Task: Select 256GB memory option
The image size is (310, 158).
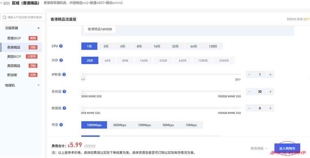Action: [x=224, y=60]
